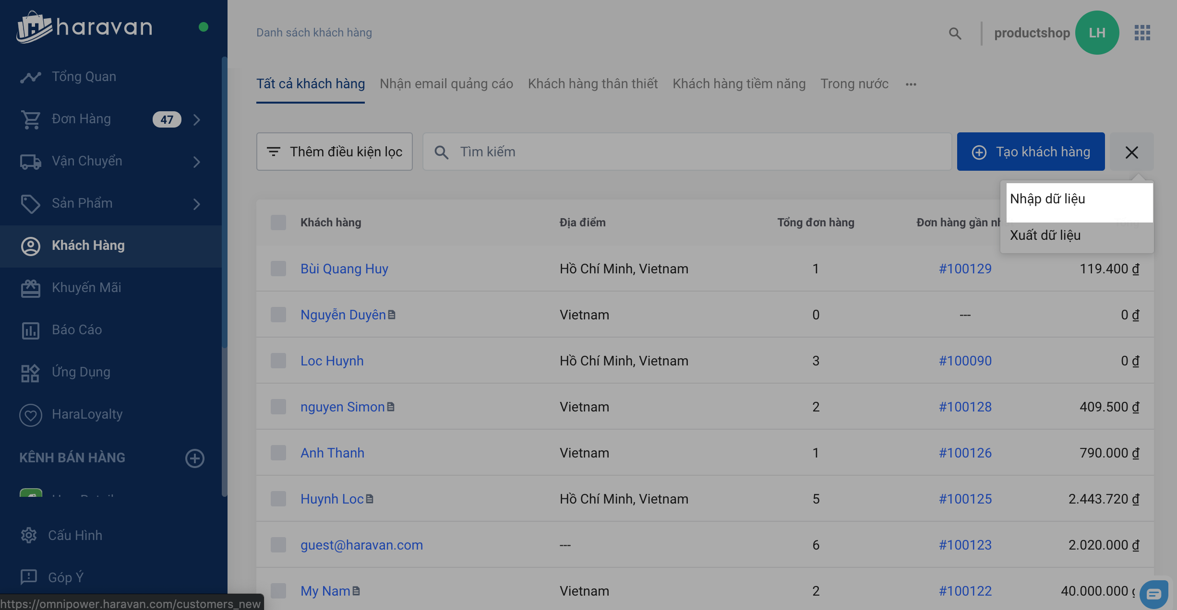Open the Tổng Quan dashboard icon

tap(31, 77)
